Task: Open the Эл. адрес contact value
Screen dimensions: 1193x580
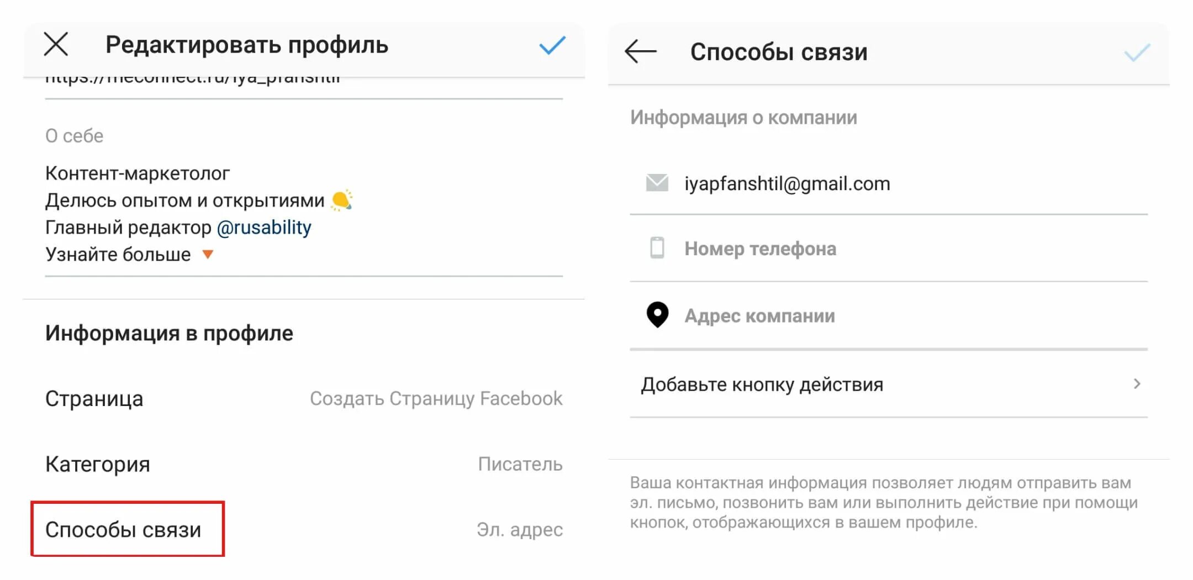Action: click(520, 530)
